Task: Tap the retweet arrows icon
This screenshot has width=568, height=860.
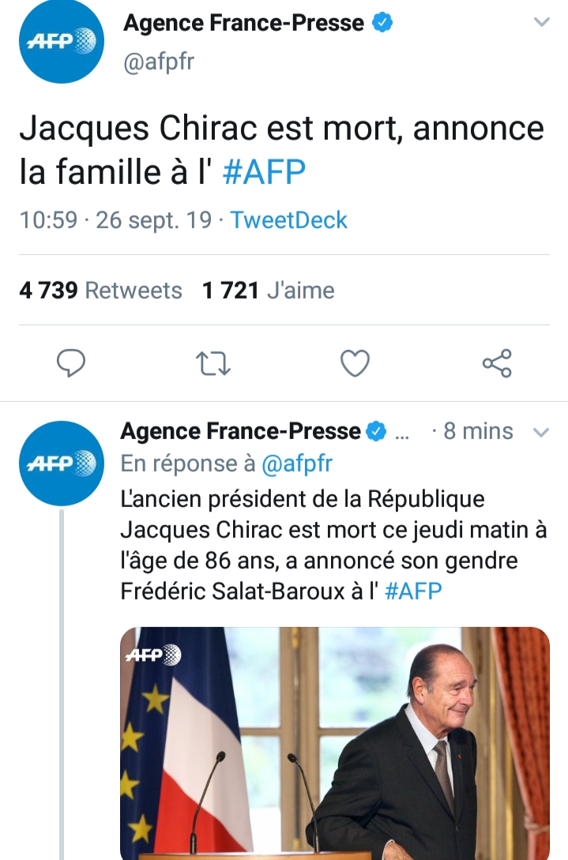Action: [x=213, y=362]
